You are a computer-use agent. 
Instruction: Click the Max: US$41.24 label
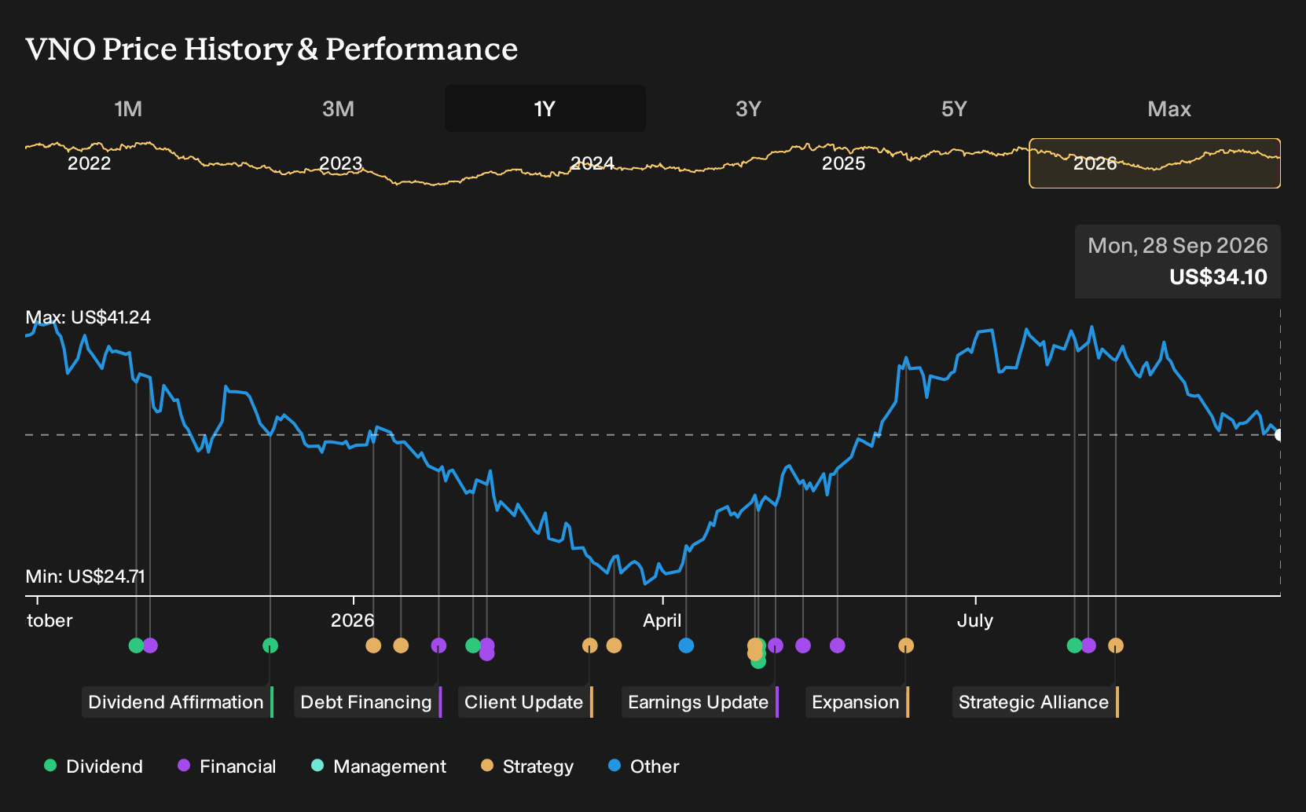[x=88, y=317]
